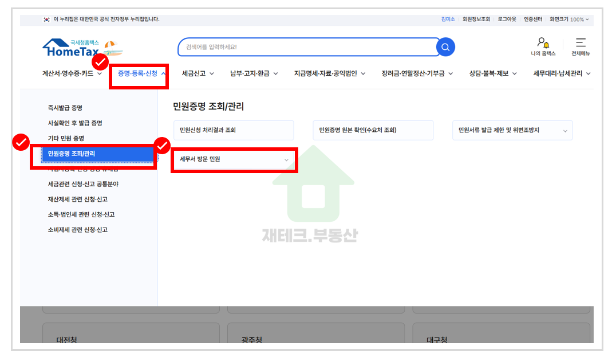616x360 pixels.
Task: Click 로그아웃 to log out
Action: click(x=506, y=19)
